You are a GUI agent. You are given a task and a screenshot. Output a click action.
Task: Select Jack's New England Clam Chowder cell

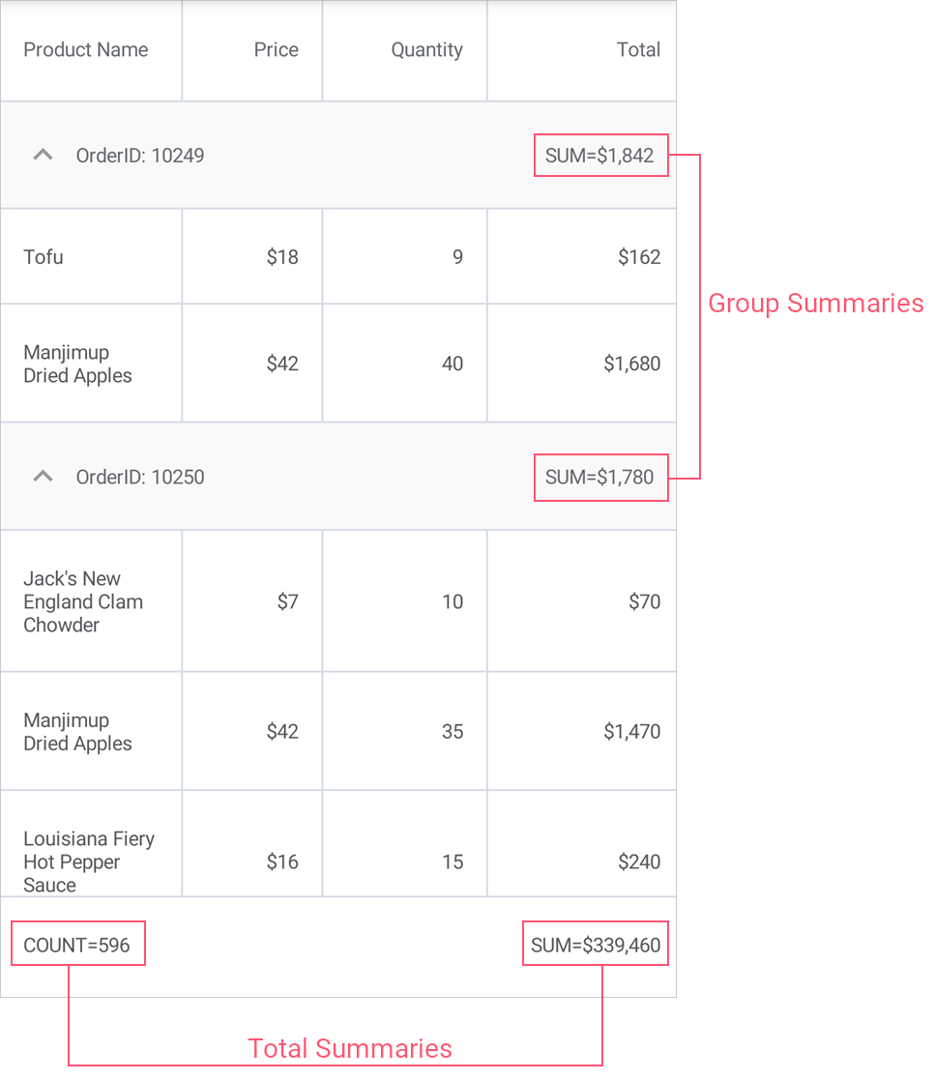[83, 601]
